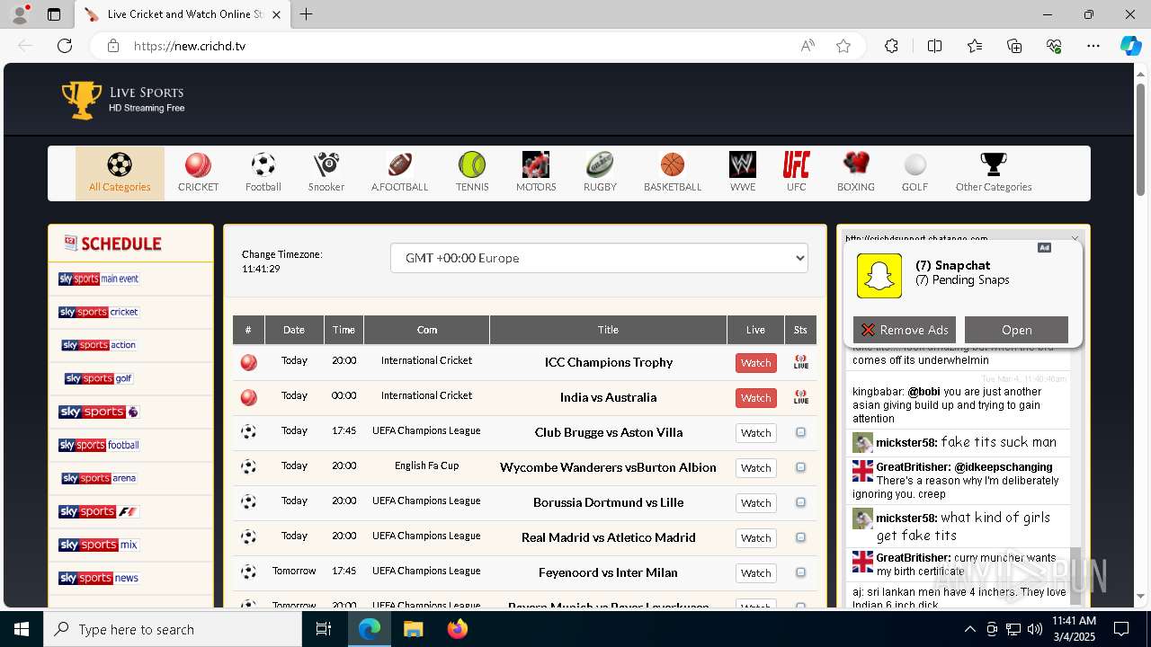Open the WWE category icon

[x=743, y=164]
